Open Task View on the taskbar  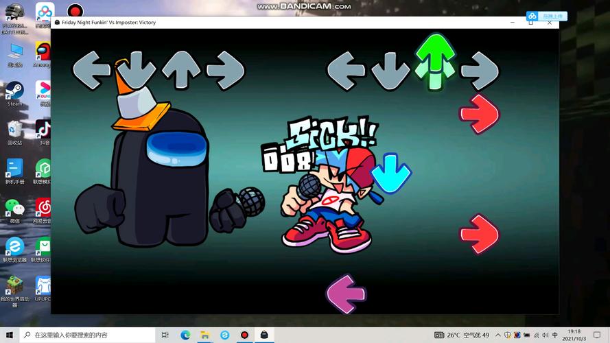pos(165,335)
